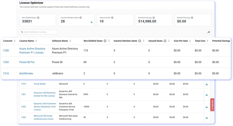Viewport: 233px width, 126px height.
Task: Click info icon beside Inactive Member Seats card
Action: click(x=80, y=18)
